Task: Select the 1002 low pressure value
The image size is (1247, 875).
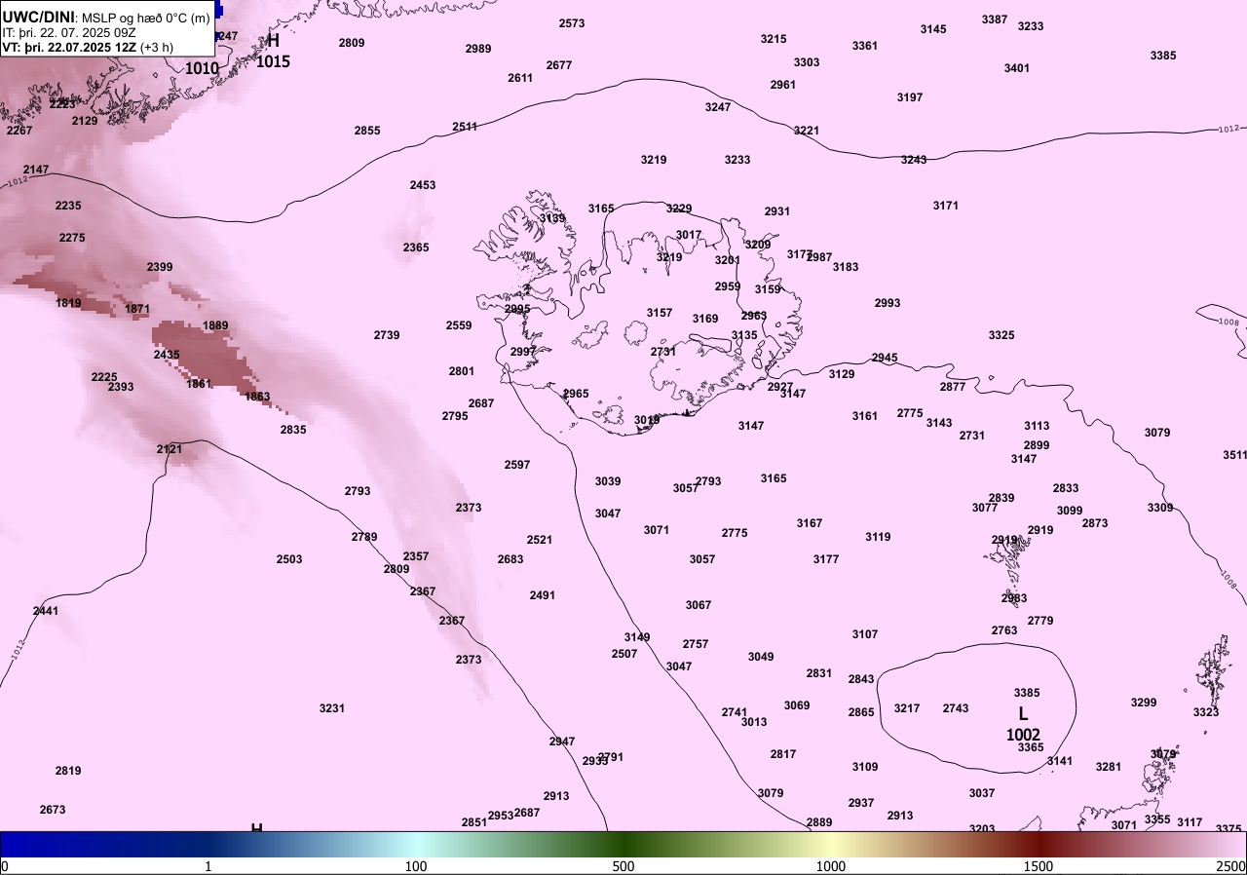Action: [1023, 735]
